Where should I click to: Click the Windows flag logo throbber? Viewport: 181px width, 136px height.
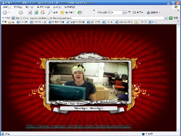176,7
